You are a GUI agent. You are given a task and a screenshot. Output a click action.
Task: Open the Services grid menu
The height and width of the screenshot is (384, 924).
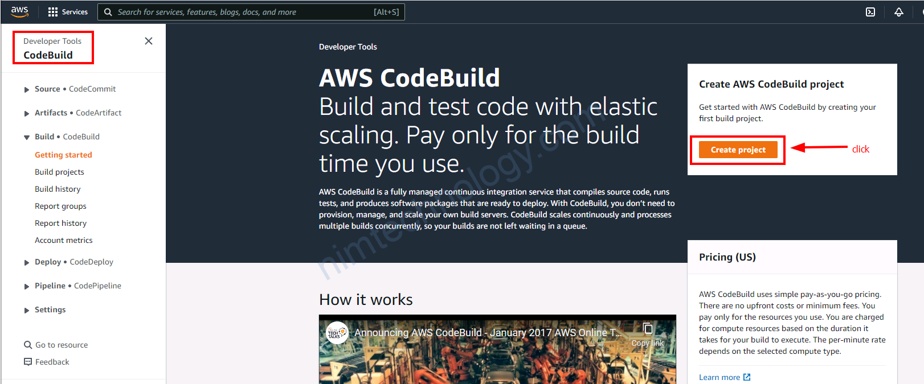(53, 12)
